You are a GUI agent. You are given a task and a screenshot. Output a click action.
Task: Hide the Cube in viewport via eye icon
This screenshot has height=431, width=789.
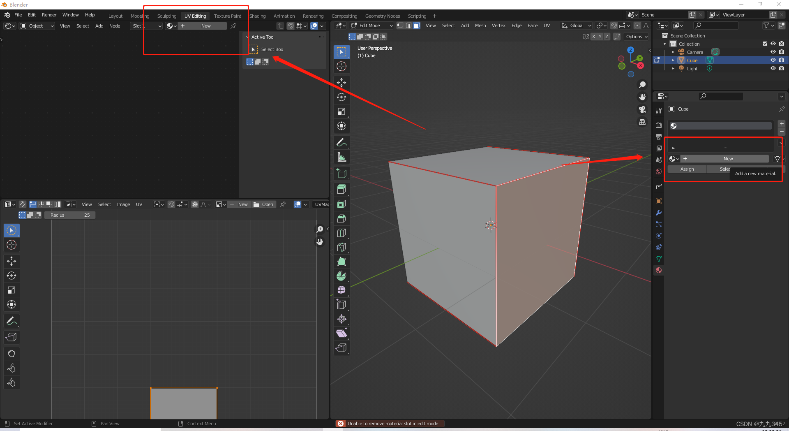click(773, 60)
